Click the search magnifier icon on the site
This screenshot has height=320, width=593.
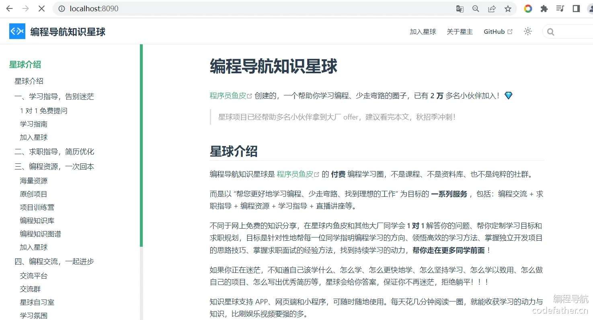(551, 32)
